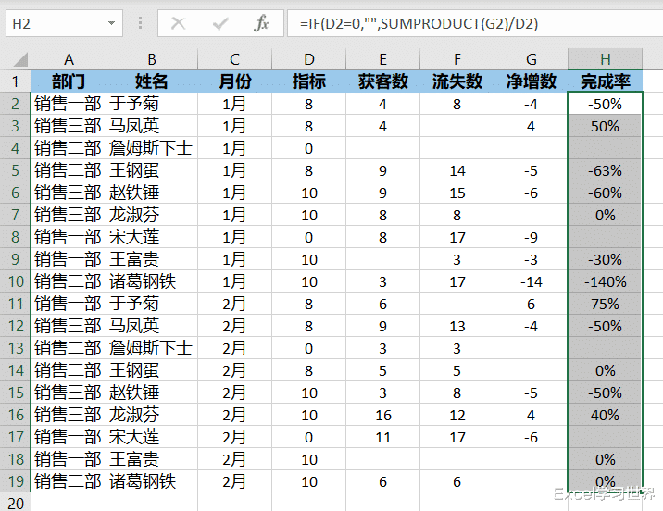The width and height of the screenshot is (663, 511).
Task: Open the Insert Function fx button
Action: (261, 23)
